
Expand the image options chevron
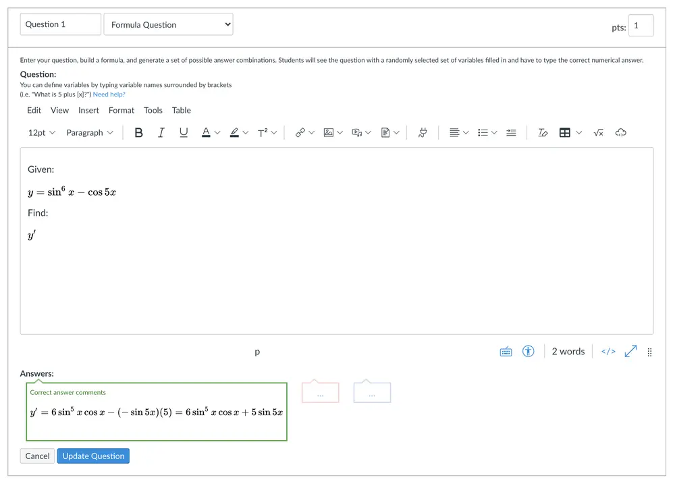coord(340,132)
